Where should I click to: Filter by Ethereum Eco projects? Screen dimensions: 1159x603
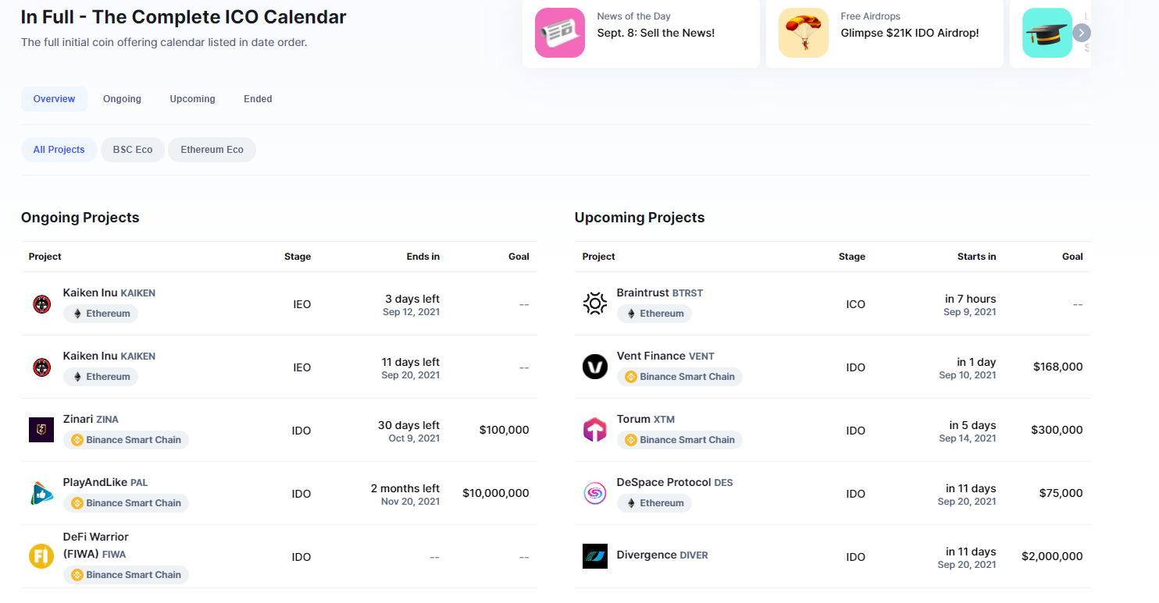coord(212,150)
